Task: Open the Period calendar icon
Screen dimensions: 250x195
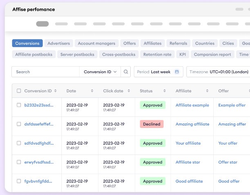Action: coord(177,72)
